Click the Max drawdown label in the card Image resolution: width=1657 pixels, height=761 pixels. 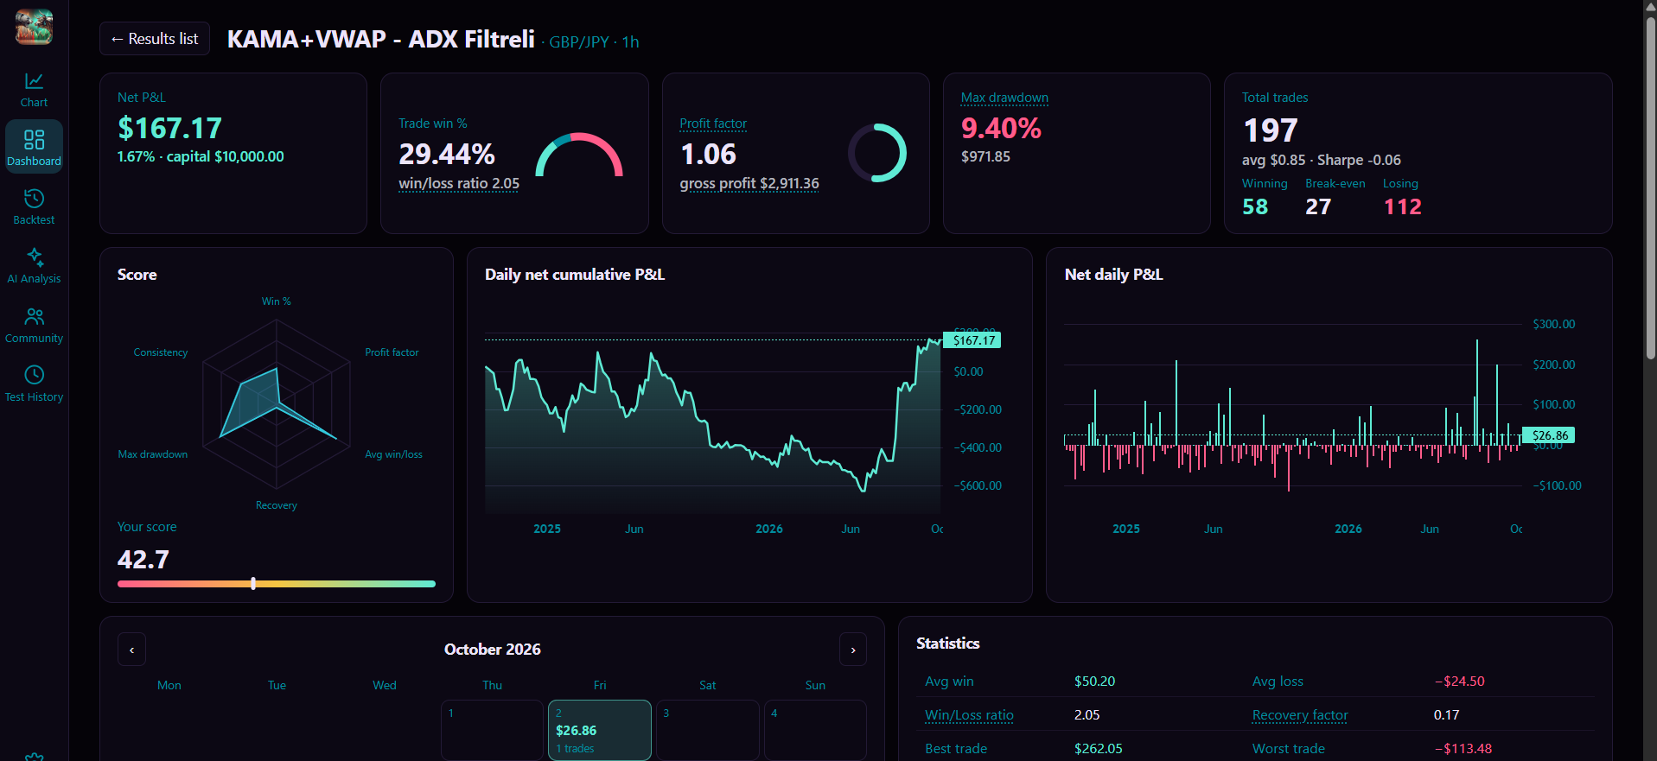tap(1004, 98)
